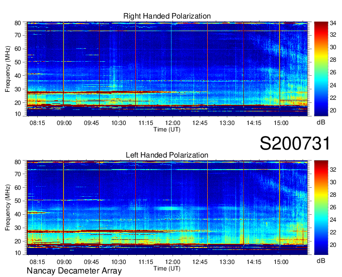
Task: Click the 20 dB label on Left Handed colorbar
Action: pos(333,245)
